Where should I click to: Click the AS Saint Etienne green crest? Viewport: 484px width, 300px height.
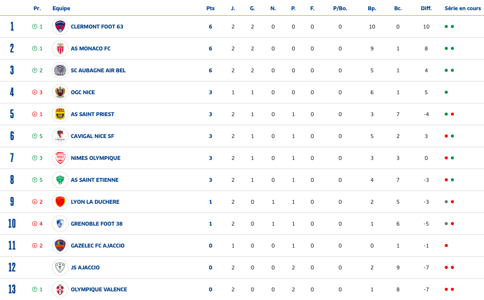pyautogui.click(x=60, y=180)
